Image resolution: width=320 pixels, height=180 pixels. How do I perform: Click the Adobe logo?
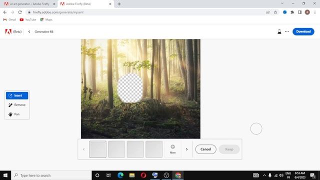tap(8, 31)
